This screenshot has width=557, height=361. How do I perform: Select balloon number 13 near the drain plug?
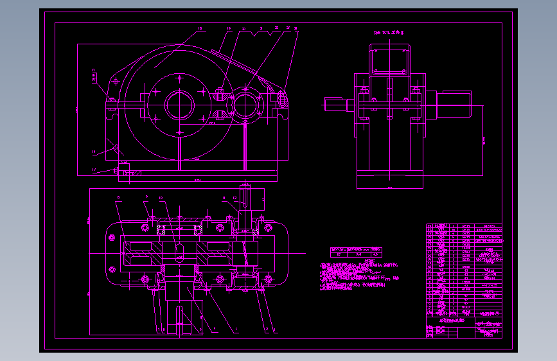click(x=94, y=170)
